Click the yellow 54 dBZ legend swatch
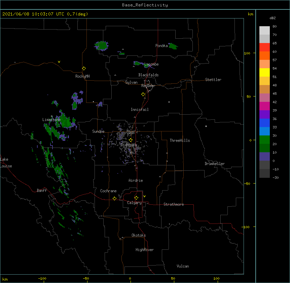Image resolution: width=290 pixels, height=283 pixels. pyautogui.click(x=264, y=72)
